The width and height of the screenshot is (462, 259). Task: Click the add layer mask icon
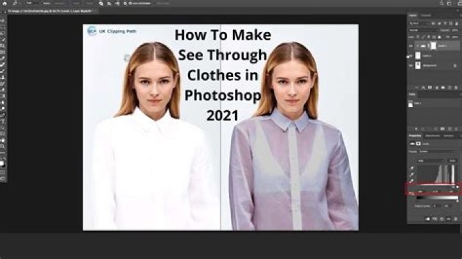coord(430,87)
